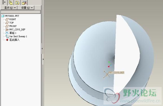Screen dimensions: 163x106
Task: Select the PRT_CSYS_DEF coordinate system icon
Action: click(x=7, y=29)
